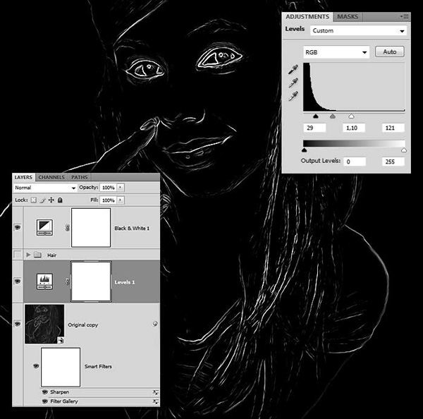Select the black point eyedropper

click(293, 69)
